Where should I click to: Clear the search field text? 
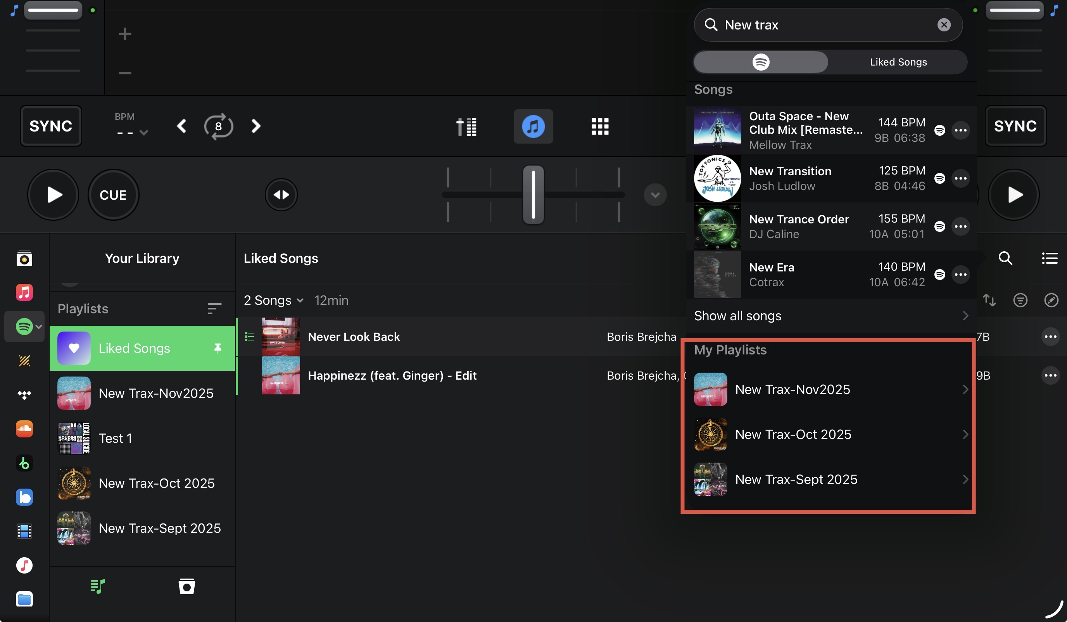click(944, 25)
